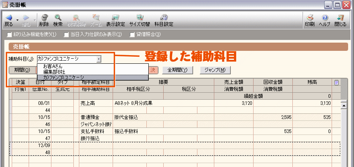Viewport: 354px width, 167px height.
Task: Click the 回収金額 column header
Action: click(x=273, y=83)
